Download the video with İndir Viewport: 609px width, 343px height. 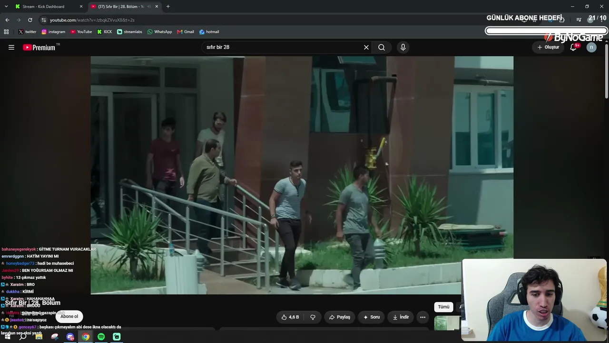[x=400, y=317]
